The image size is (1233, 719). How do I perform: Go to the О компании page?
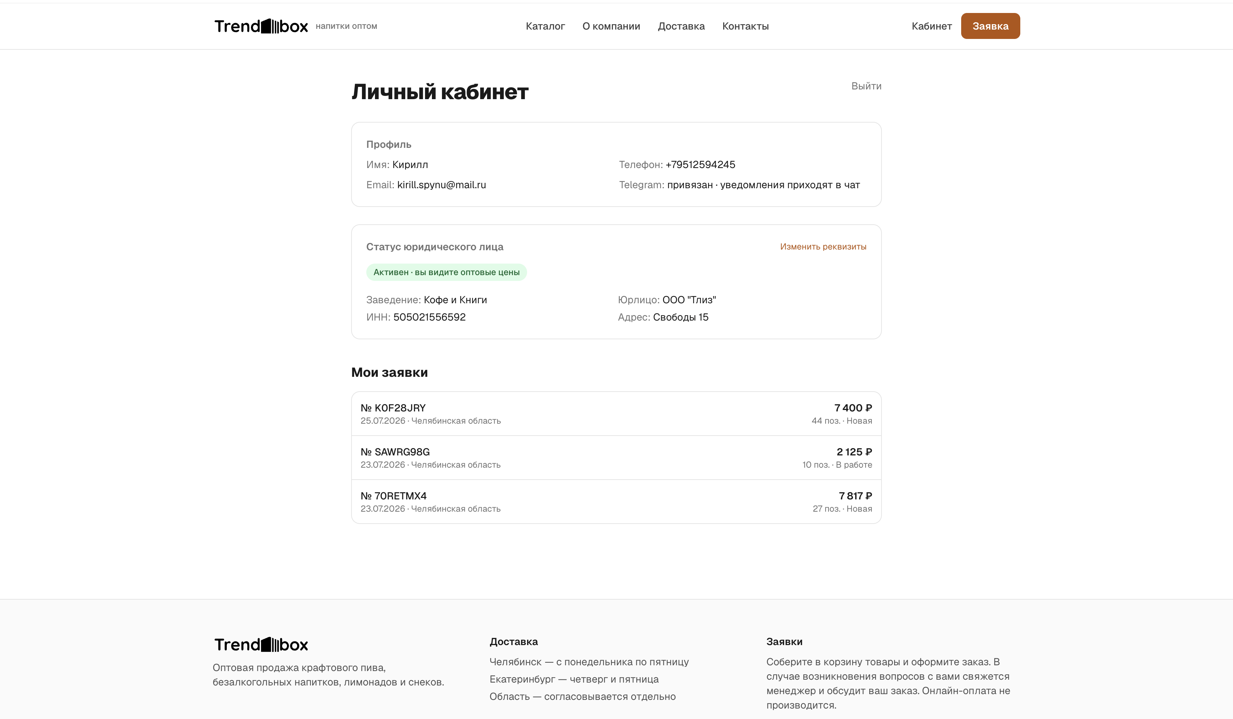tap(611, 26)
